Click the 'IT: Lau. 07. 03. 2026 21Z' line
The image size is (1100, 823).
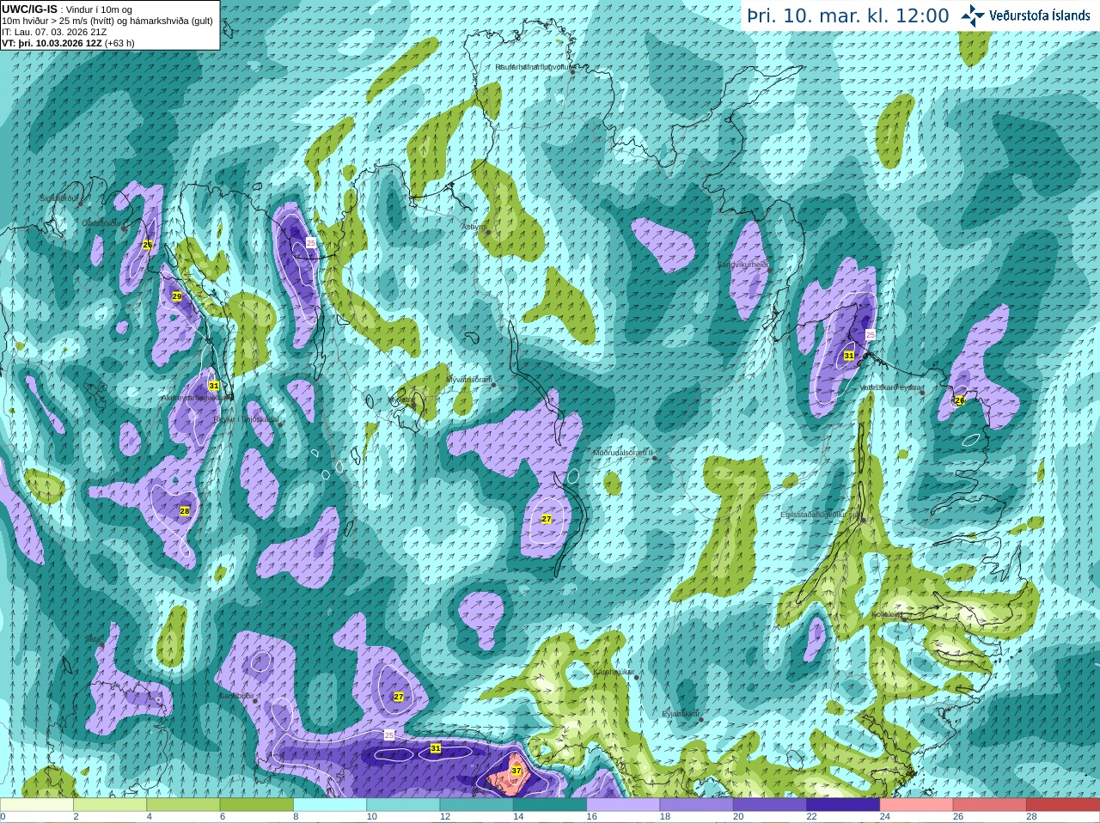(x=54, y=32)
